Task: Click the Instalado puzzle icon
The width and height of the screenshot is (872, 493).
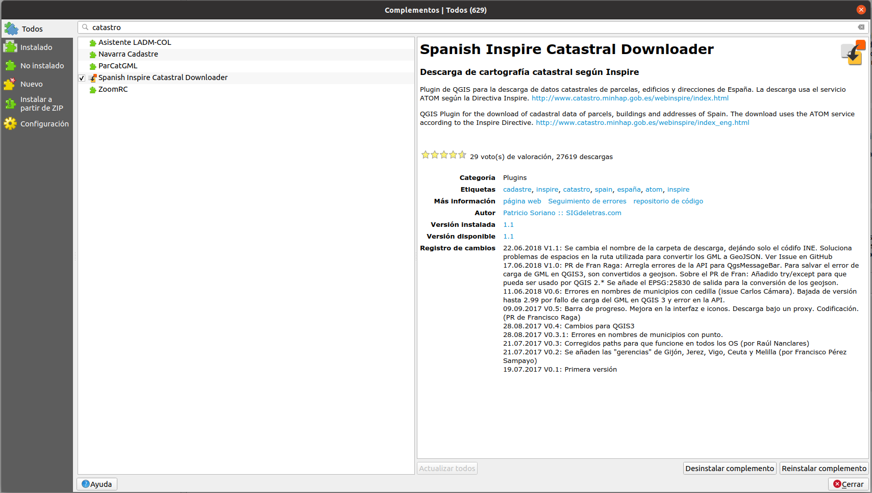Action: click(10, 47)
